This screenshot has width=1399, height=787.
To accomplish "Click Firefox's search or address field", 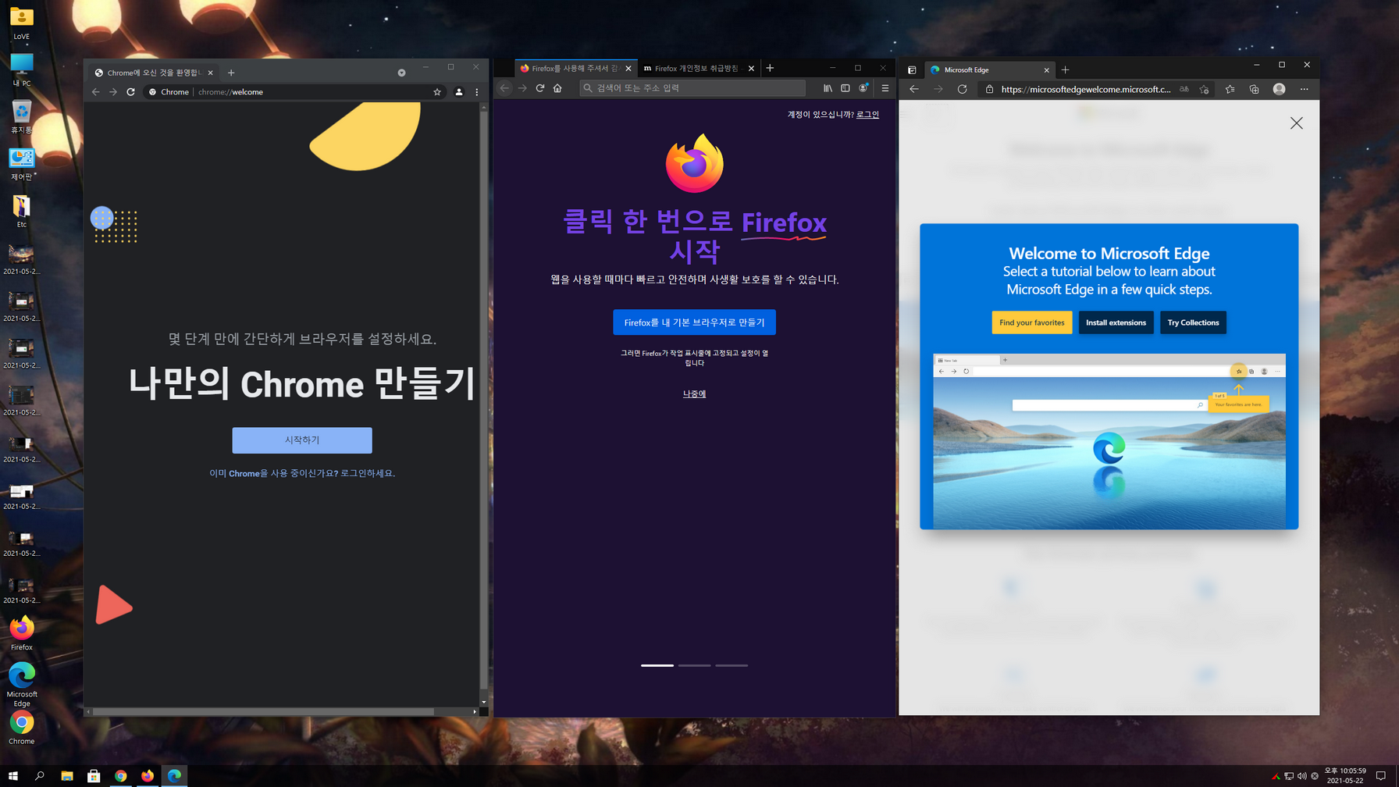I will (692, 88).
